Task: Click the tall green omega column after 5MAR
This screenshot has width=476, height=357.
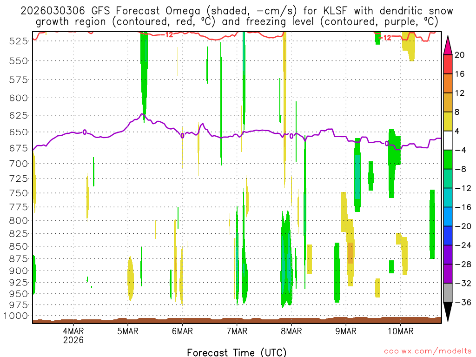Action: click(x=144, y=76)
